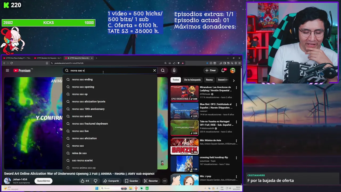Dislike the video
This screenshot has height=192, width=341.
(96, 181)
